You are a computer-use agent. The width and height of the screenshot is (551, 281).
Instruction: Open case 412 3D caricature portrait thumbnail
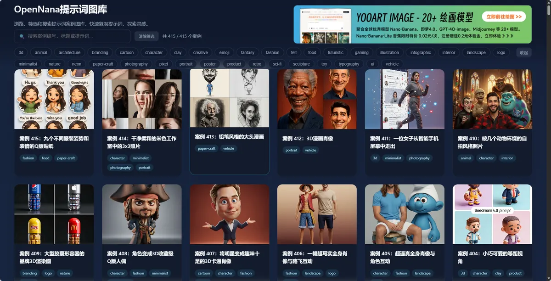(317, 99)
